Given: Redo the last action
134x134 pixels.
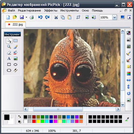Looking at the screenshot, I should pos(47,17).
